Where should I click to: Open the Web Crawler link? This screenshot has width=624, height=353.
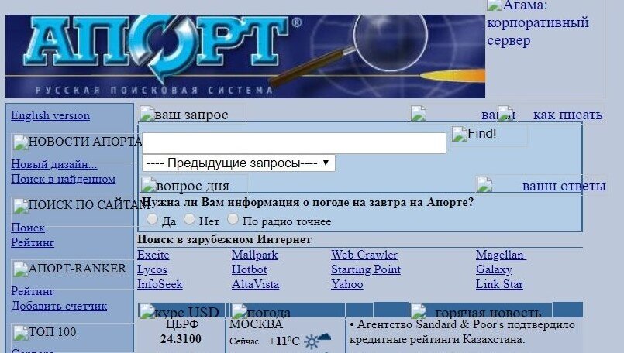364,255
